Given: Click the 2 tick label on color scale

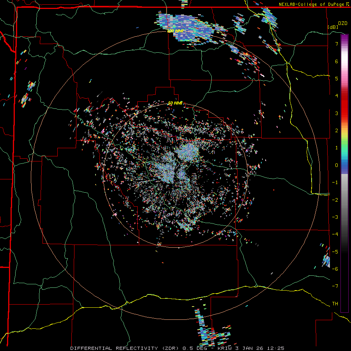Looking at the screenshot, I should click(337, 131).
